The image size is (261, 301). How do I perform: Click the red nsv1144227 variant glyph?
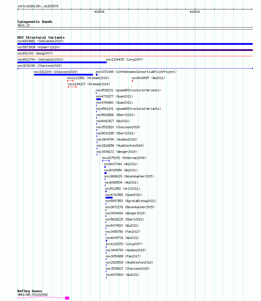pos(72,87)
